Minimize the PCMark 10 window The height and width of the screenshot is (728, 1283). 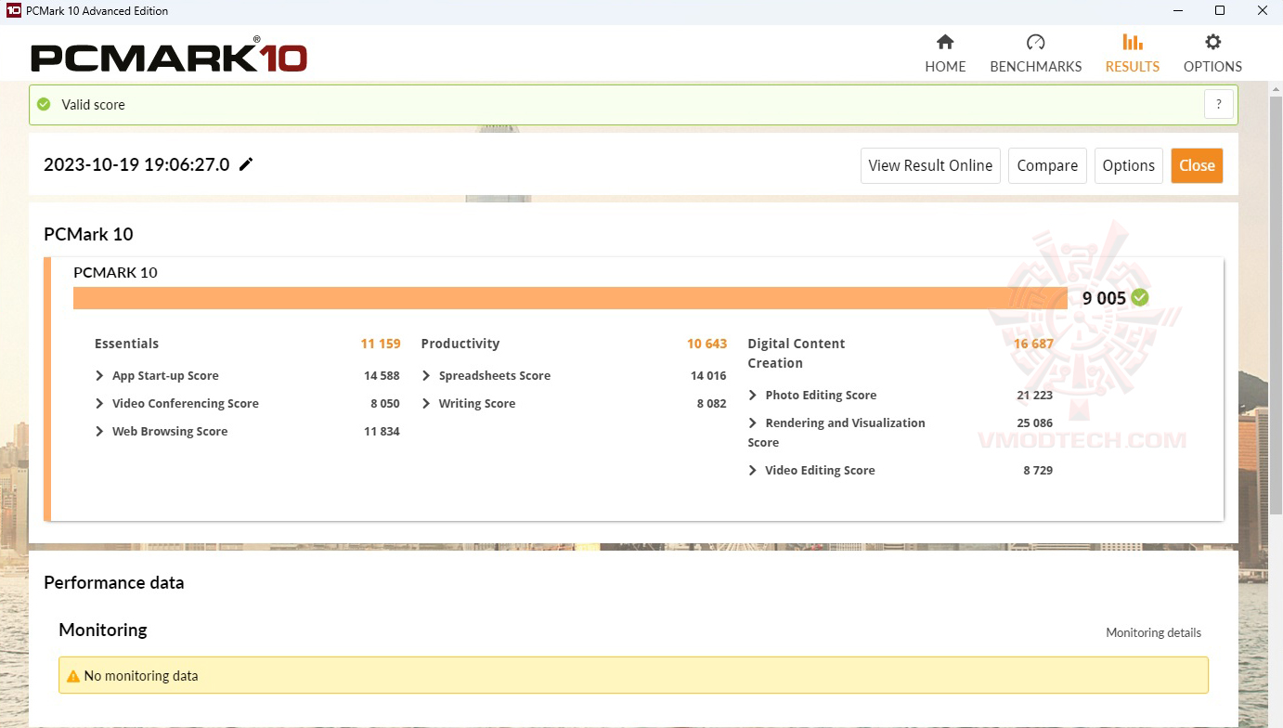1177,11
